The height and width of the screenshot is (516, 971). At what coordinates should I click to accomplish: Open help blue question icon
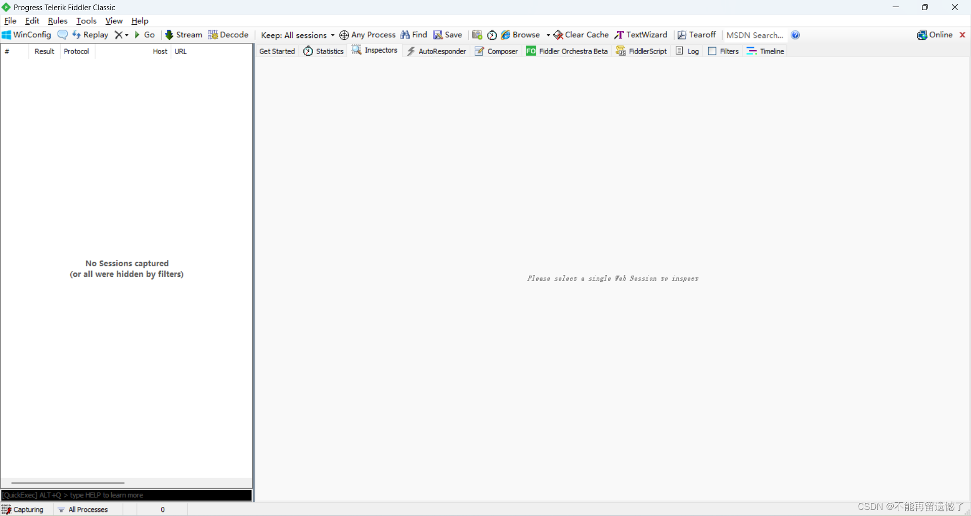click(x=796, y=35)
